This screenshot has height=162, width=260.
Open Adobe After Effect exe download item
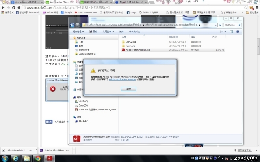coord(55,151)
